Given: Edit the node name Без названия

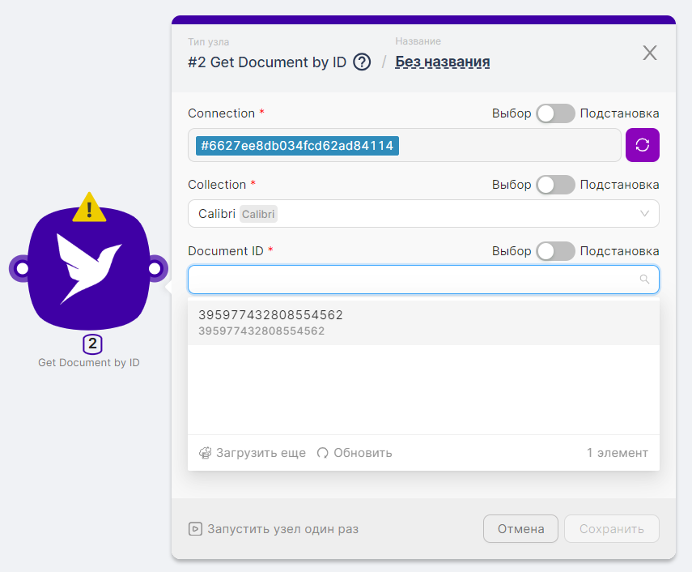Looking at the screenshot, I should 442,62.
